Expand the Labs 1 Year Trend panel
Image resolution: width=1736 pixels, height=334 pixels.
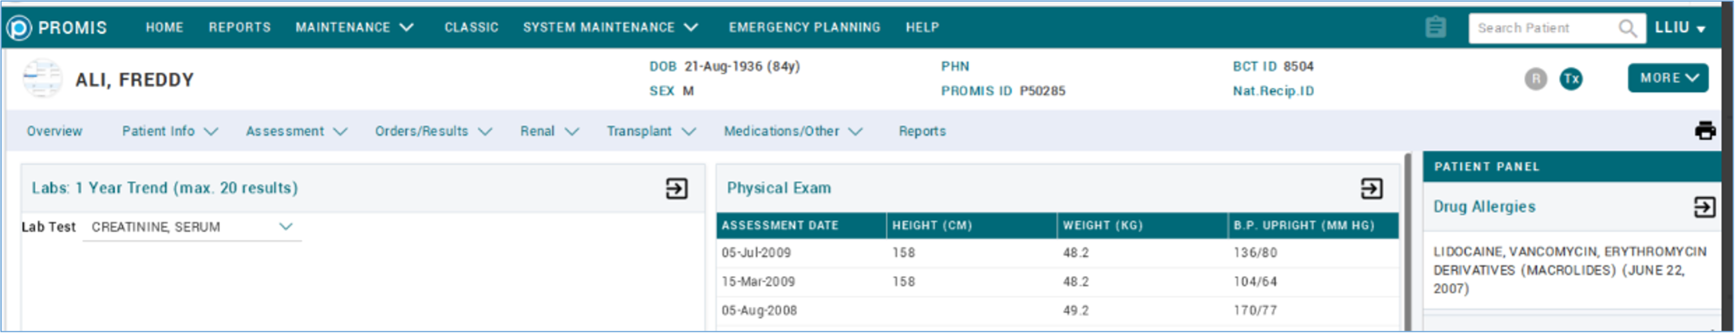coord(677,189)
